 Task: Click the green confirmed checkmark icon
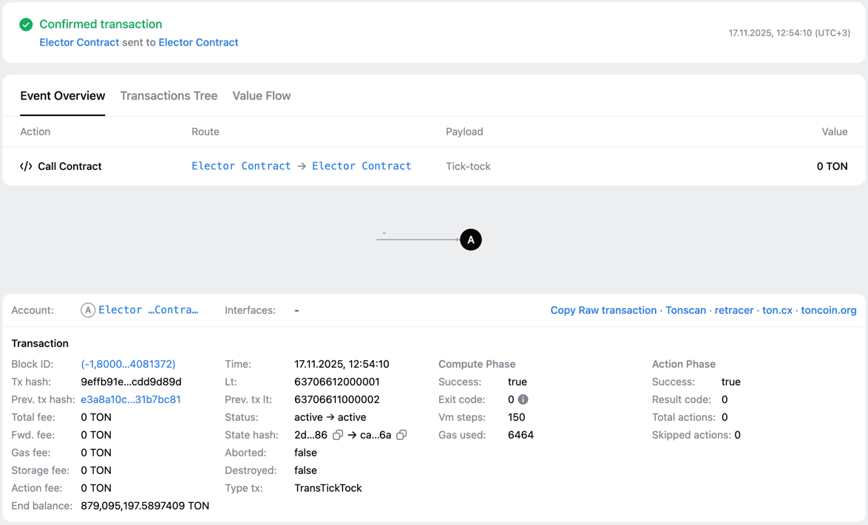coord(26,24)
